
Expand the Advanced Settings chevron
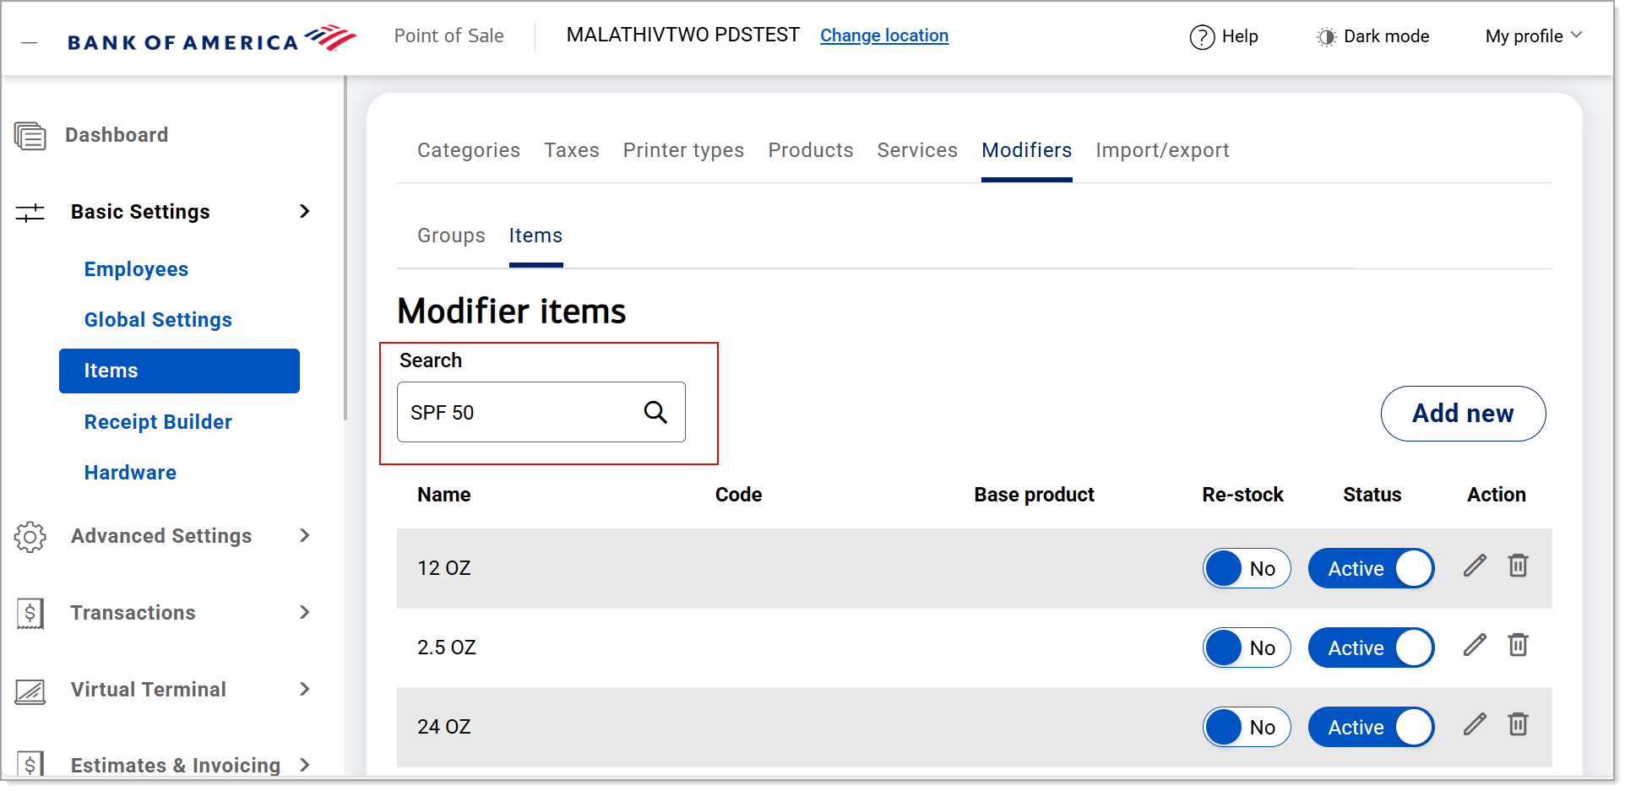(305, 536)
